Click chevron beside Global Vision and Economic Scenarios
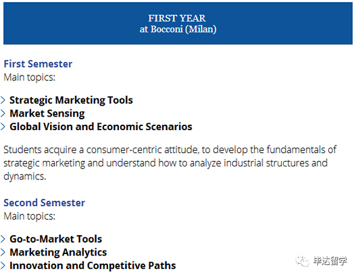The image size is (354, 279). coord(3,127)
